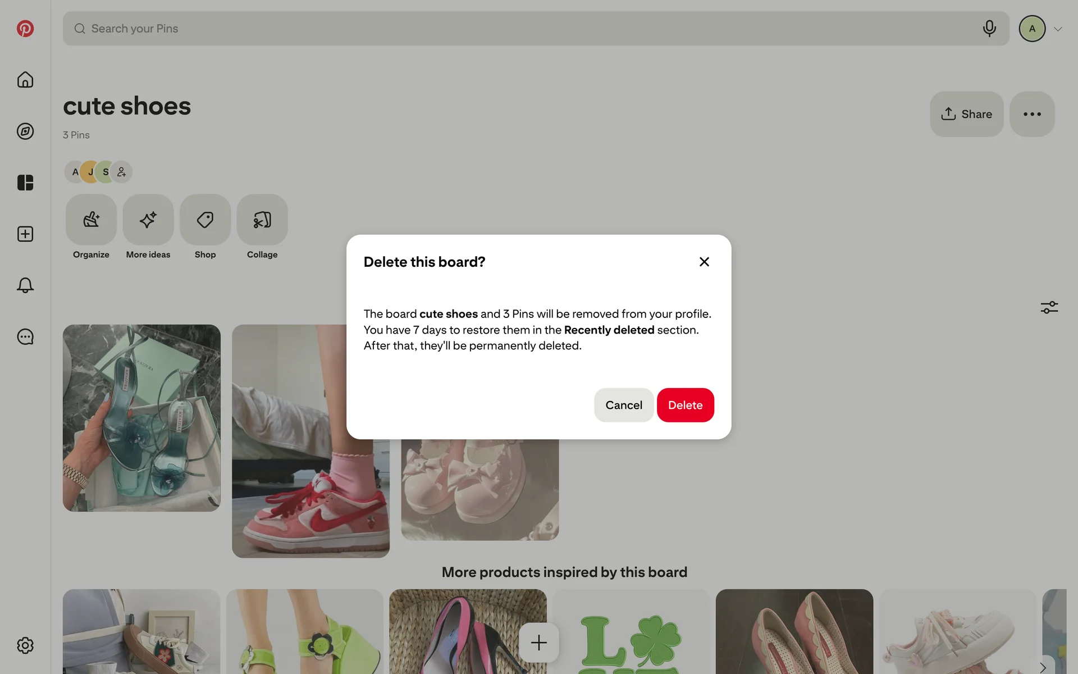Screen dimensions: 1078x674
Task: Expand the account dropdown chevron
Action: 1058,29
